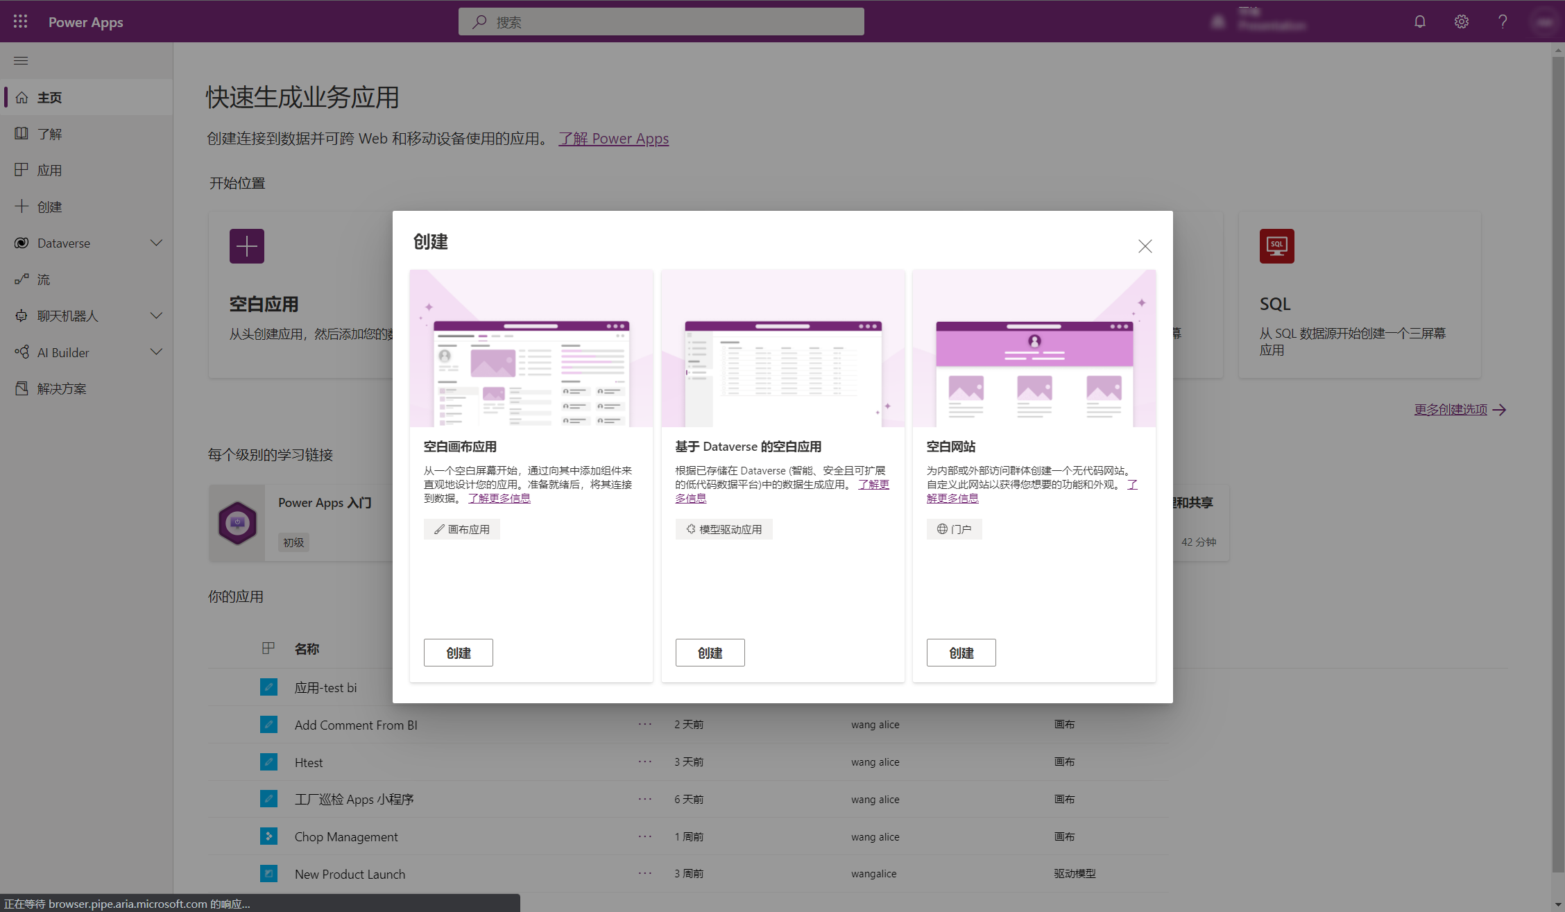
Task: Click the app icon beside 应用-test bi
Action: pos(268,687)
